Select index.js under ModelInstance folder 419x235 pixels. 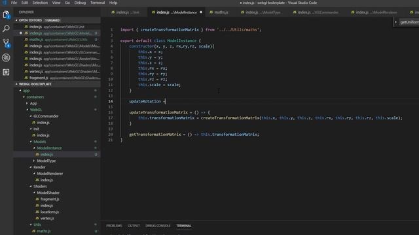pyautogui.click(x=57, y=155)
